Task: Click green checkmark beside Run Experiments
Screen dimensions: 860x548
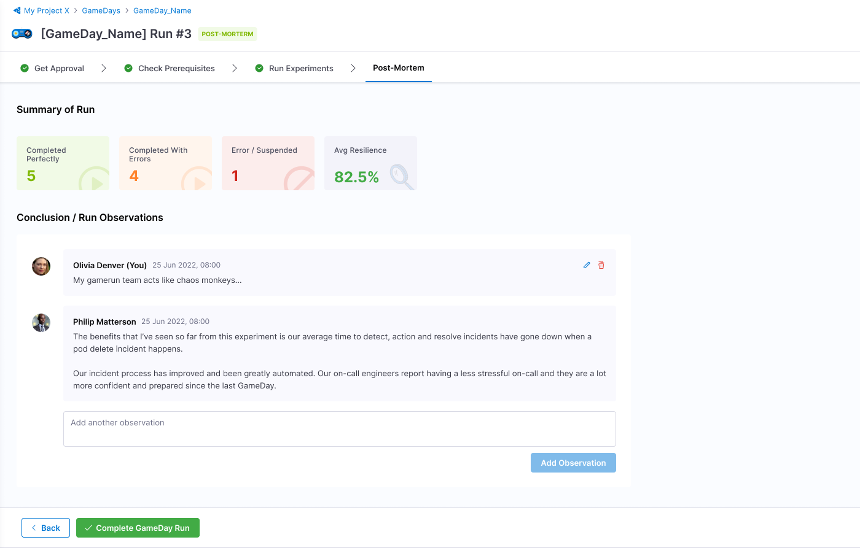Action: 259,68
